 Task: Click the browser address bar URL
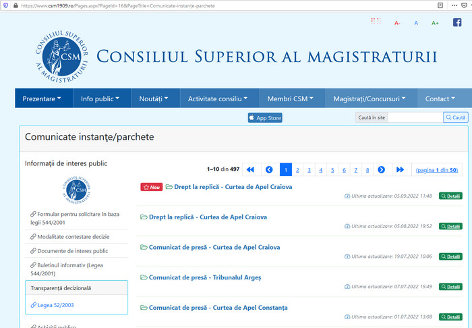coord(118,5)
